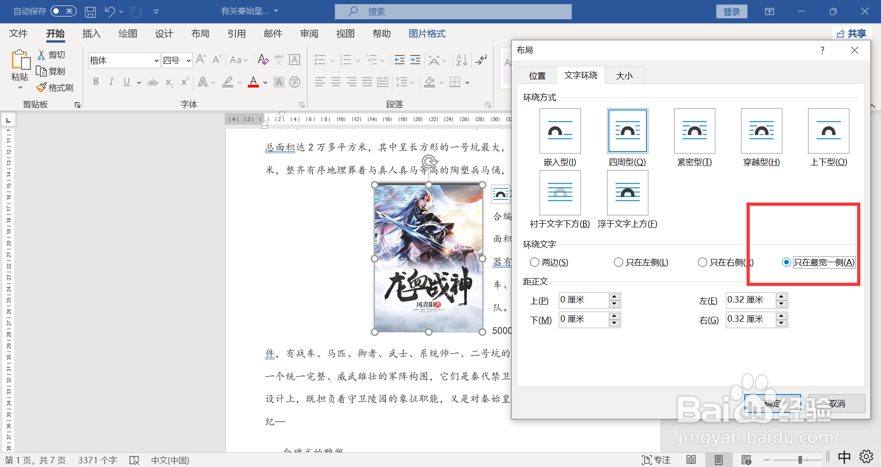The image size is (881, 467).
Task: Center align text
Action: pyautogui.click(x=336, y=82)
